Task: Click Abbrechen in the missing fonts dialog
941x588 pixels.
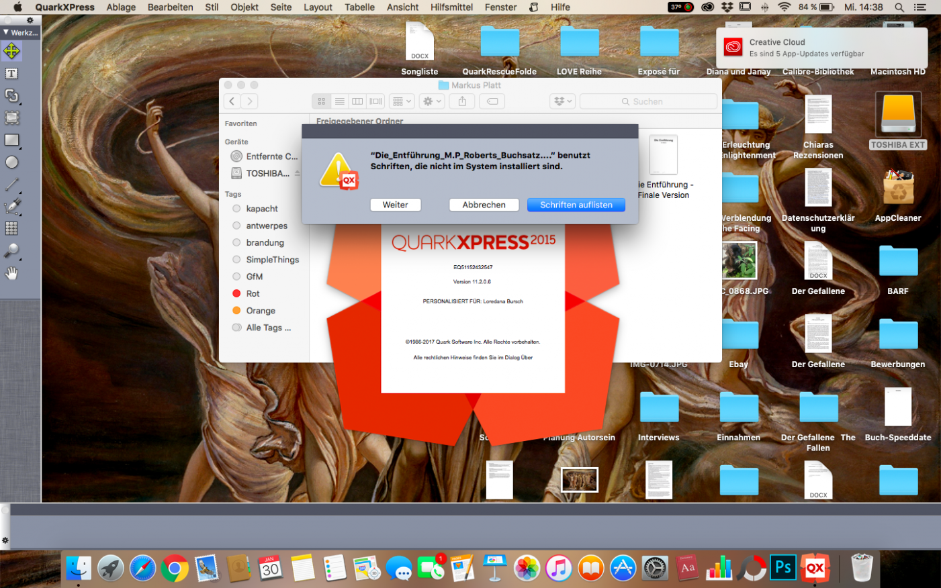Action: (484, 205)
